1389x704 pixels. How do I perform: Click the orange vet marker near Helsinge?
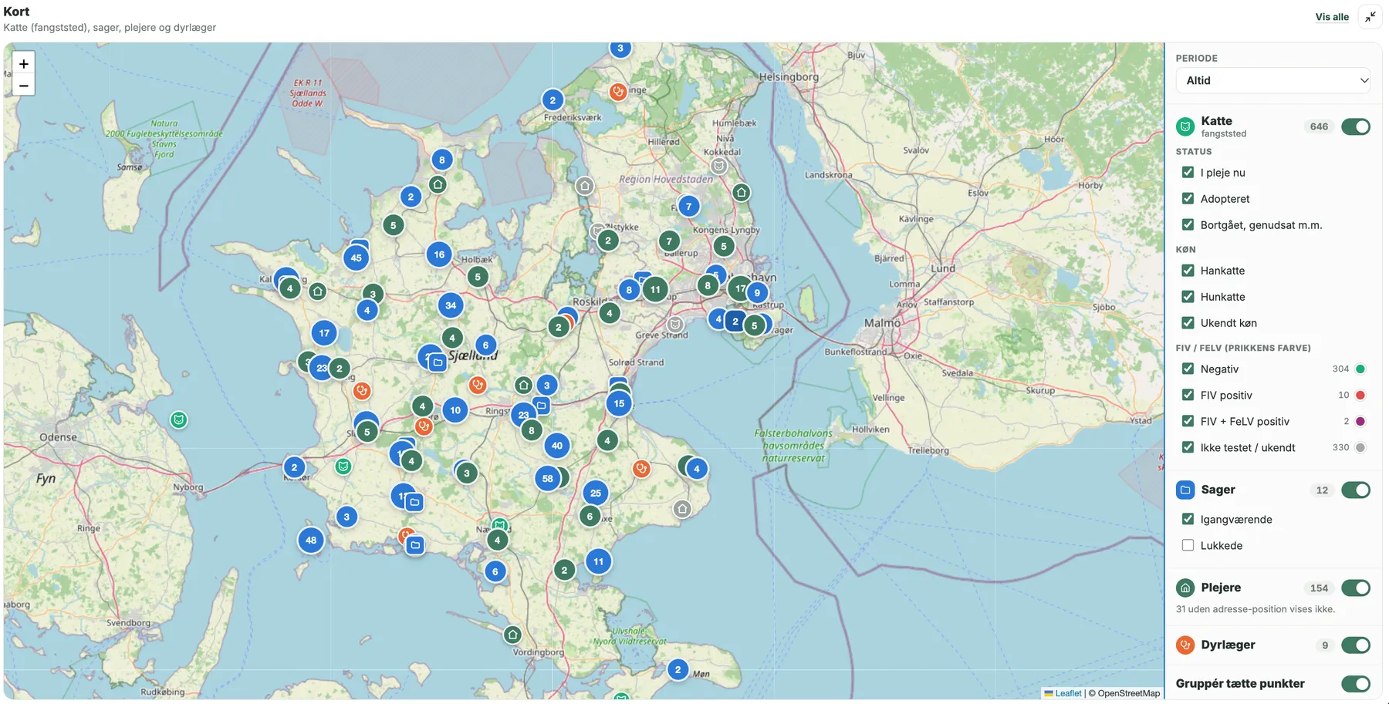617,92
